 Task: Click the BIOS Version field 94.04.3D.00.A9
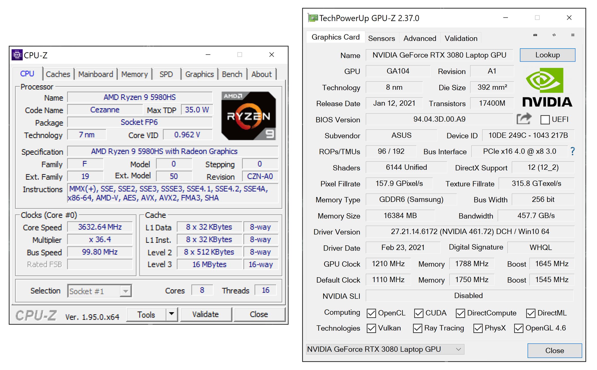pos(439,119)
